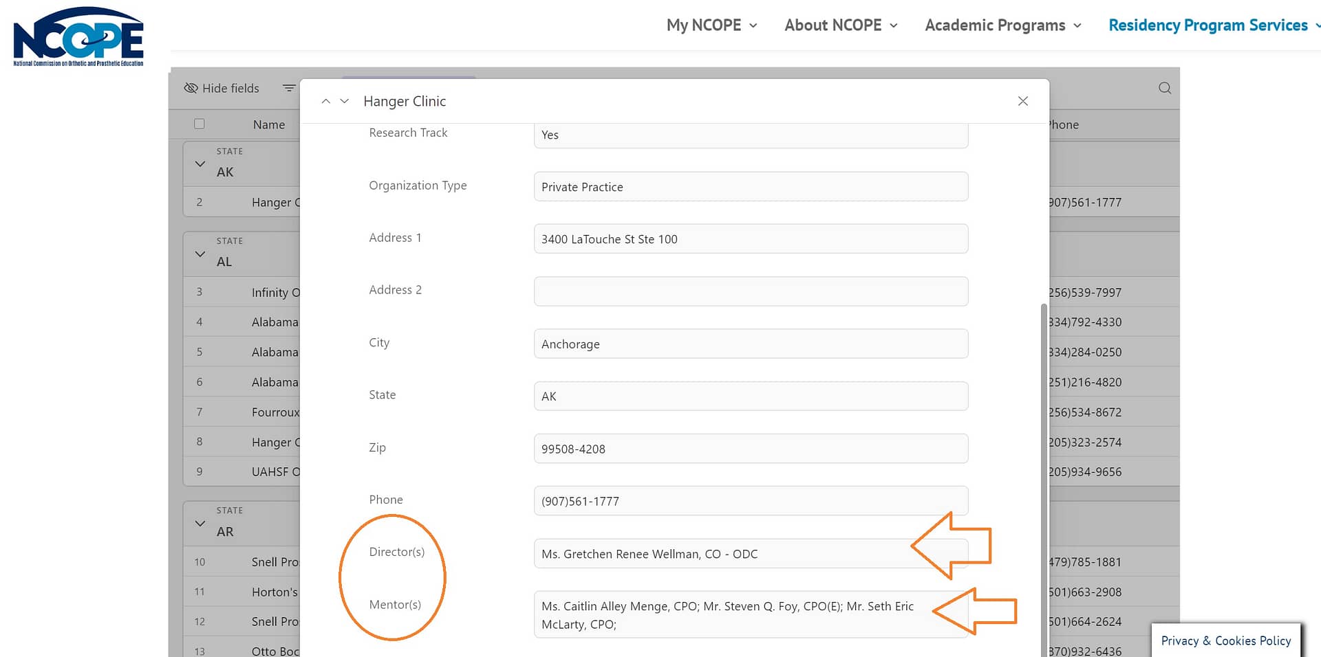Click the Director(s) field with Gretchen Wellman
The width and height of the screenshot is (1321, 657).
pos(751,553)
